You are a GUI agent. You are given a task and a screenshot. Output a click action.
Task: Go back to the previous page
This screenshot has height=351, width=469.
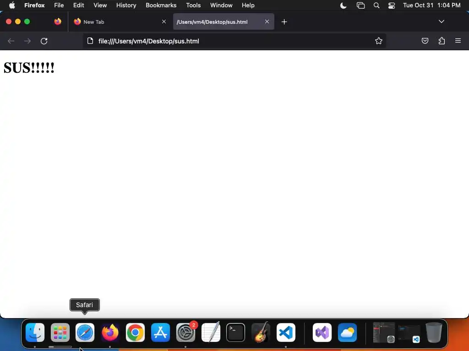pyautogui.click(x=11, y=41)
